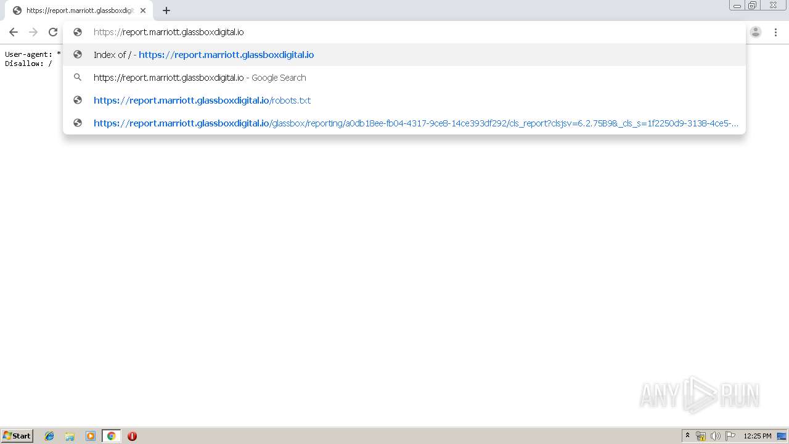Go forward in browser history

coord(33,32)
